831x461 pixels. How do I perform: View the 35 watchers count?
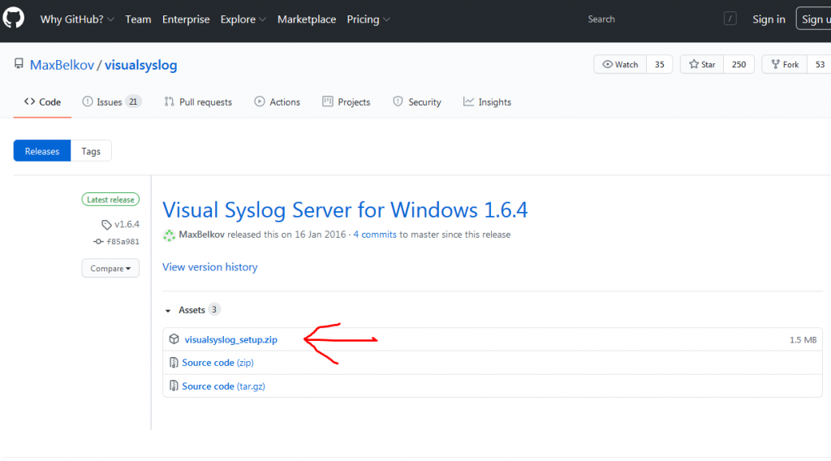(659, 64)
